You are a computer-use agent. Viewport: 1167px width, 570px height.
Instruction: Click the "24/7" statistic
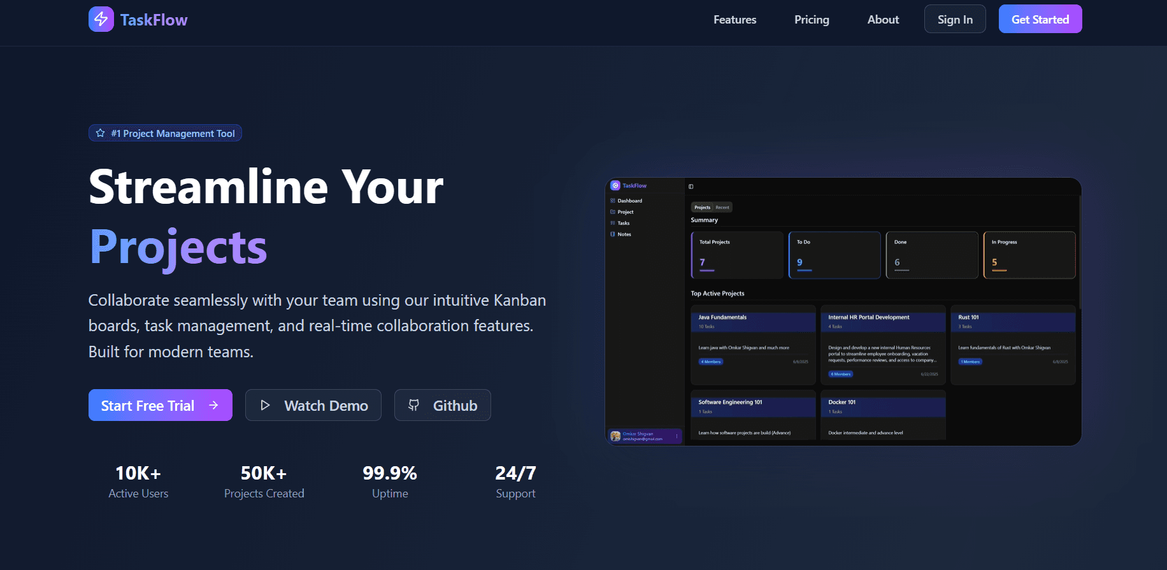515,473
